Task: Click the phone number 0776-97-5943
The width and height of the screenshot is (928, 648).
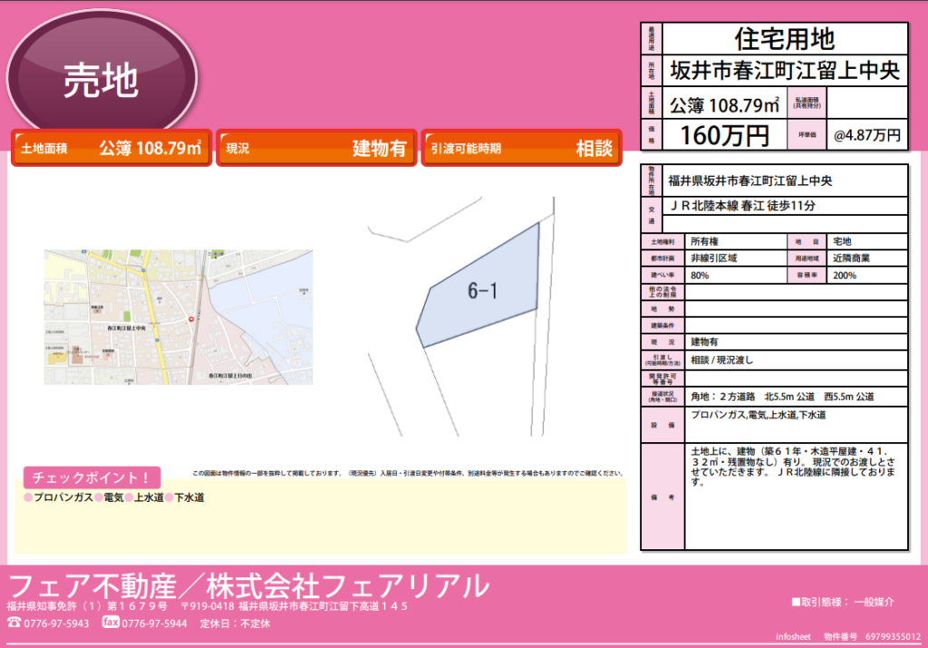Action: (57, 624)
